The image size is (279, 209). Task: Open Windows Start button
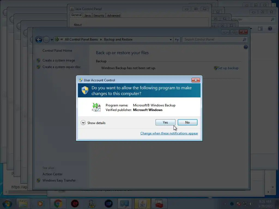click(7, 204)
